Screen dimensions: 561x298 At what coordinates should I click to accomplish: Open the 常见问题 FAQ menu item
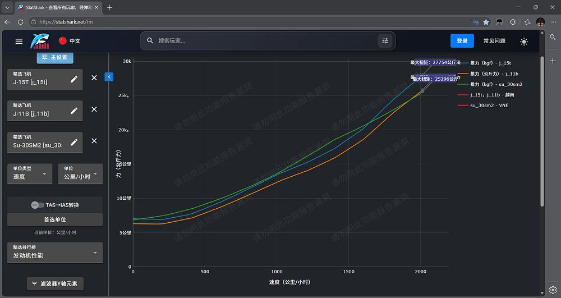point(494,41)
